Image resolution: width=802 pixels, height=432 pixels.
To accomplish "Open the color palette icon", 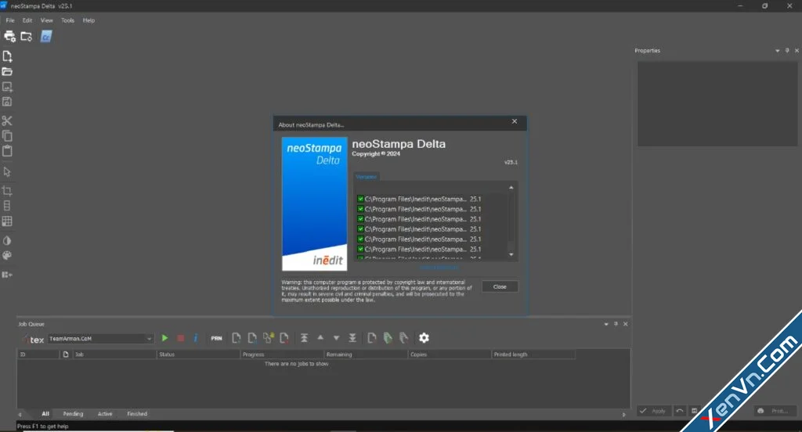I will 7,256.
